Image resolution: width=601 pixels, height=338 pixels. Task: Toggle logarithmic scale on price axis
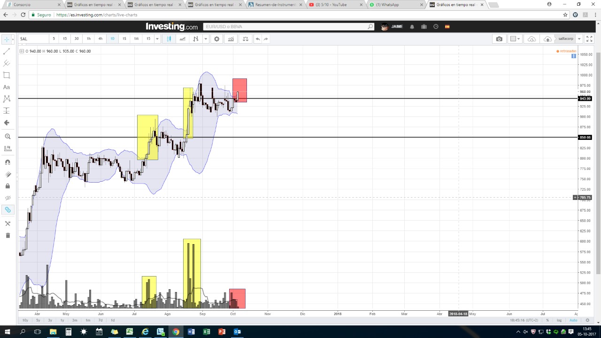pos(559,320)
